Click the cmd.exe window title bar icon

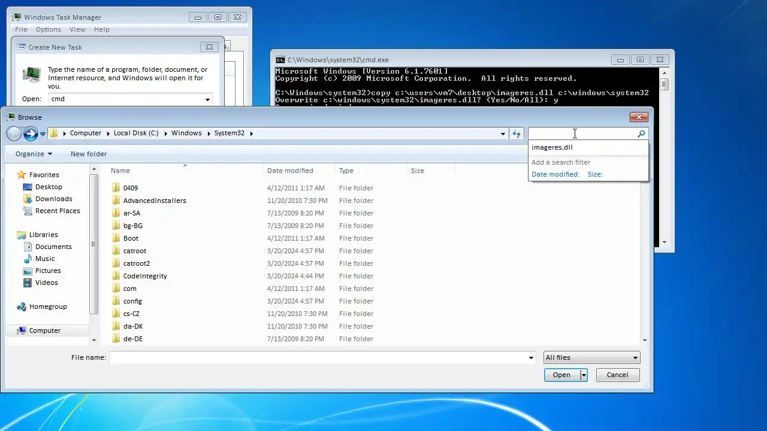pos(280,60)
